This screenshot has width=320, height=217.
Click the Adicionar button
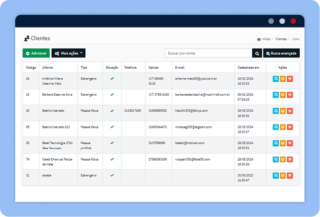click(36, 53)
